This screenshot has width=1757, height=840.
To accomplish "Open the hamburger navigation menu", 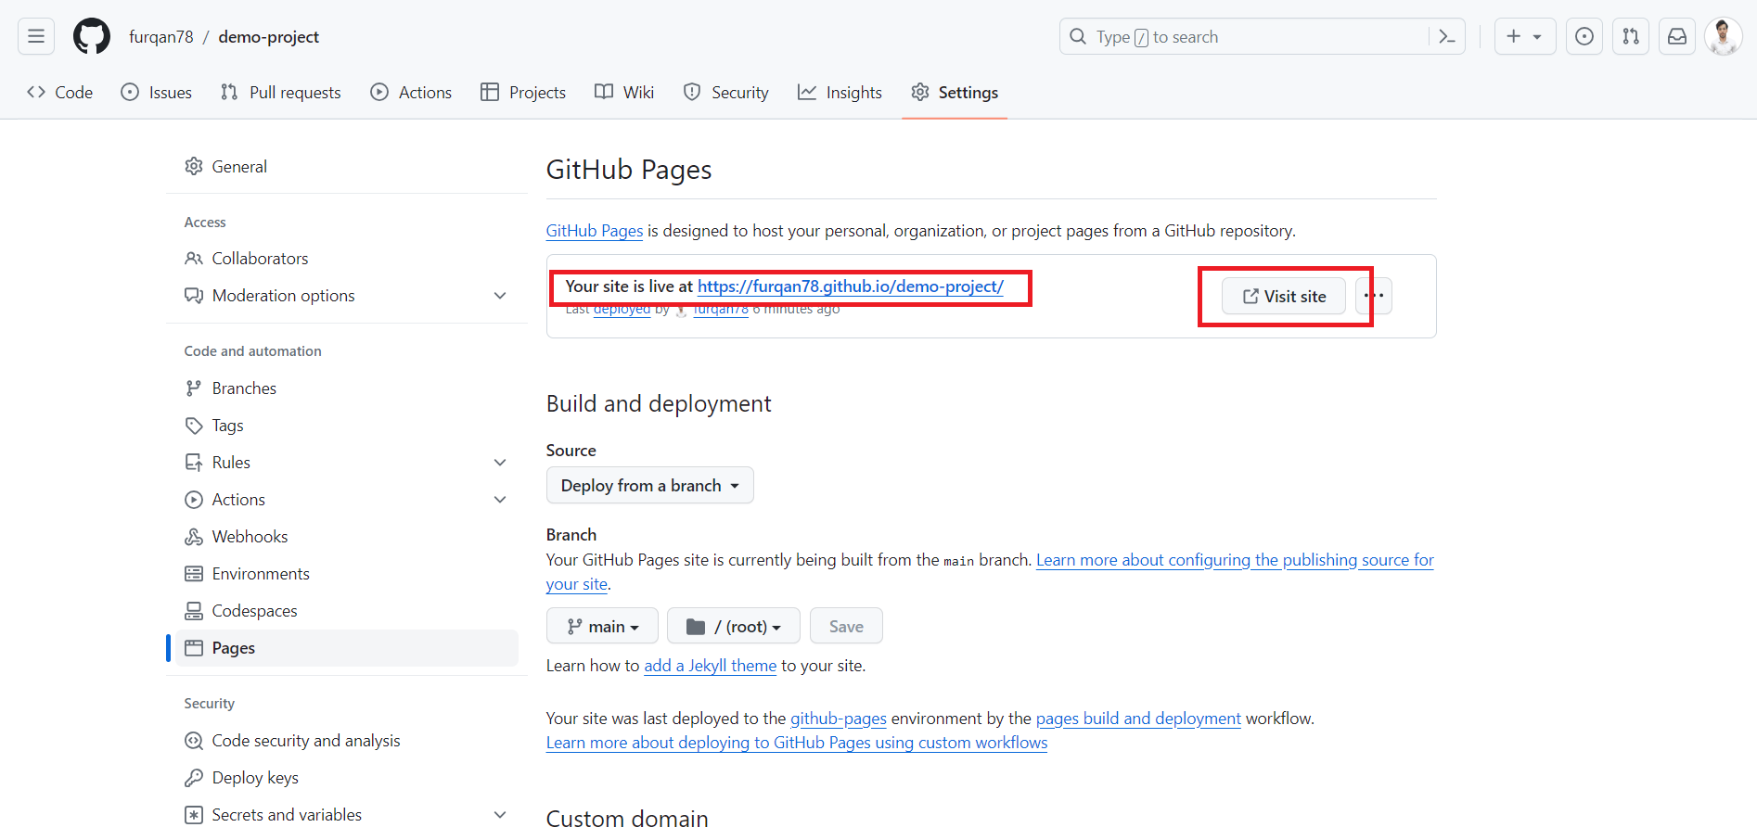I will [36, 36].
